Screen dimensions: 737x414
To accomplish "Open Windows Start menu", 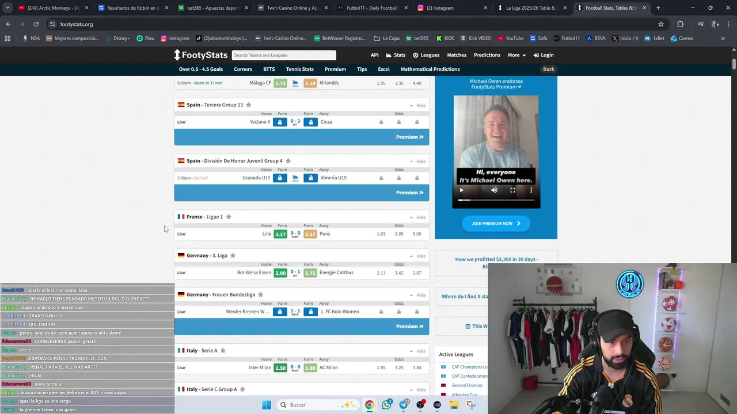I will 266,405.
